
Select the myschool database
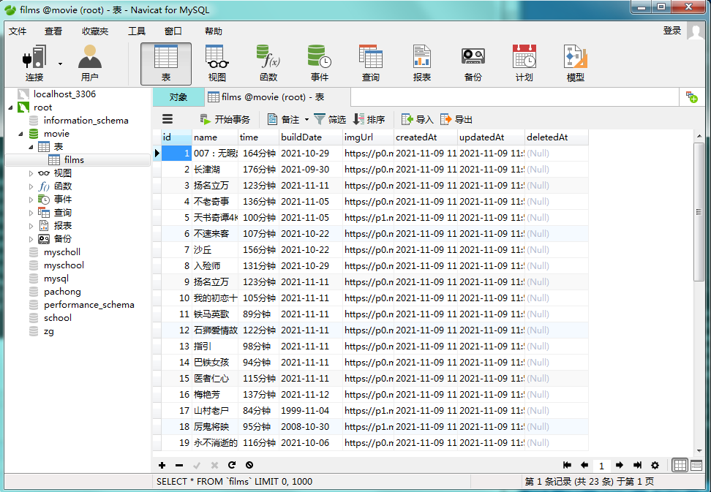tap(64, 265)
